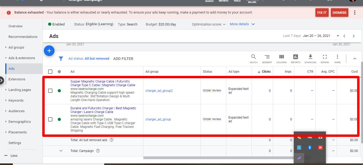Expand More details in campaign bar
Viewport: 363px width, 165px height.
(x=242, y=24)
